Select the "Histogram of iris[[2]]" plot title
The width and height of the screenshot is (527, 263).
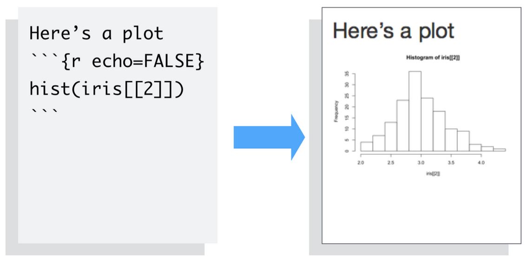pyautogui.click(x=433, y=58)
